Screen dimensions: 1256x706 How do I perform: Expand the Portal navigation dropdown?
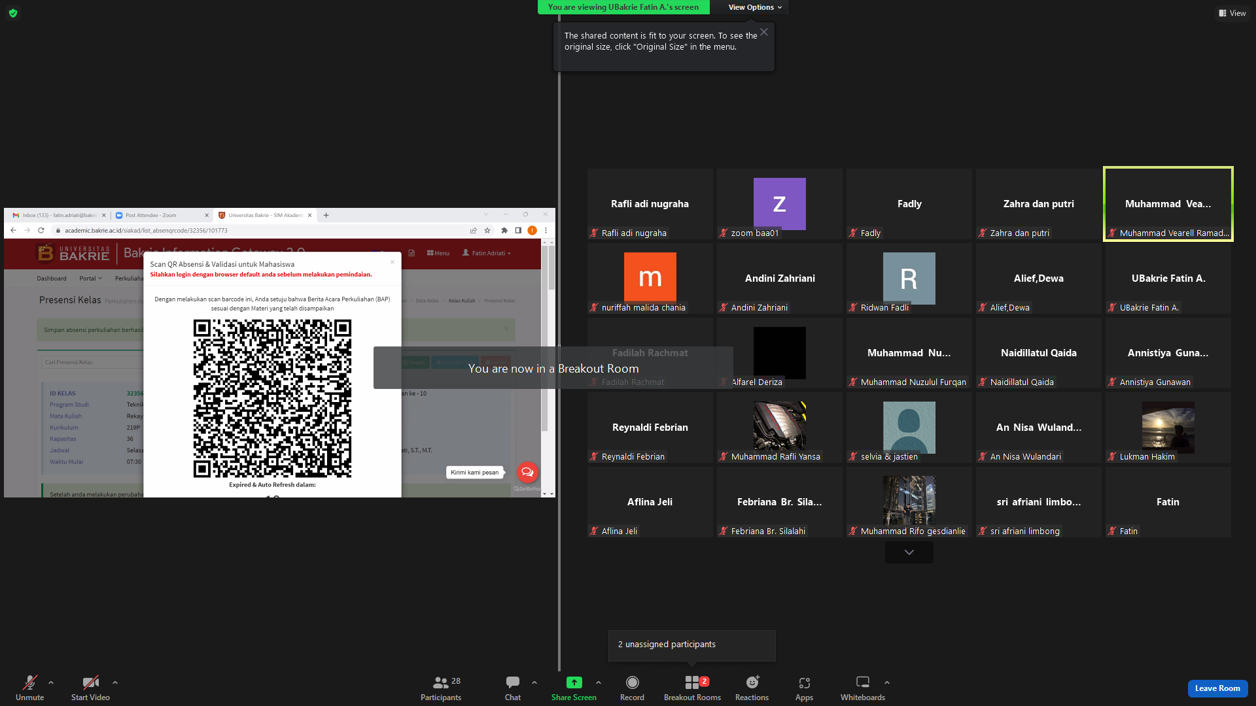point(90,278)
